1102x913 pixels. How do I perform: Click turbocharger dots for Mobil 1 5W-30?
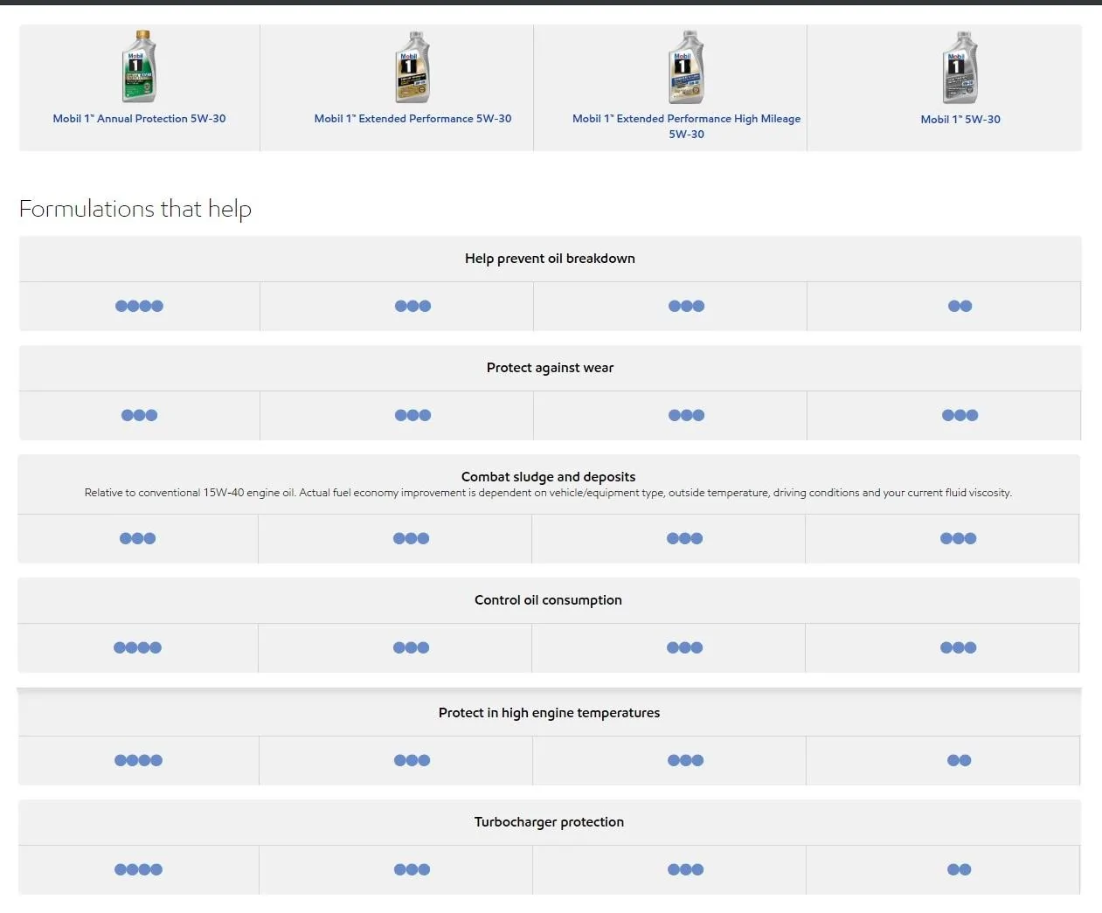click(959, 869)
